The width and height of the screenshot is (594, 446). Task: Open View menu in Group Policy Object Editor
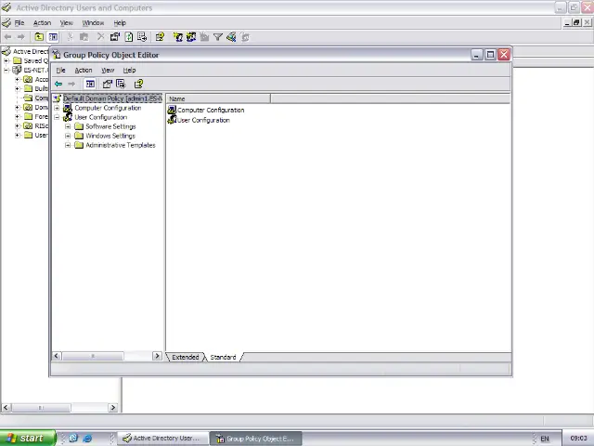(x=108, y=71)
